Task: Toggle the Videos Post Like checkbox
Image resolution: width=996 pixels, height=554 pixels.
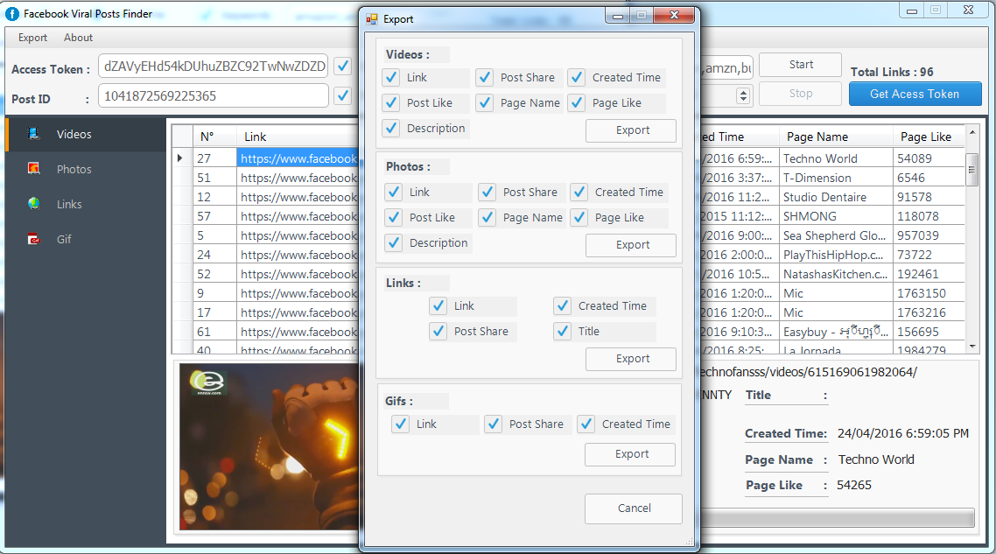Action: point(391,103)
